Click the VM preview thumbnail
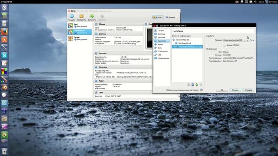Screen dimensions: 278x156 (x=149, y=38)
